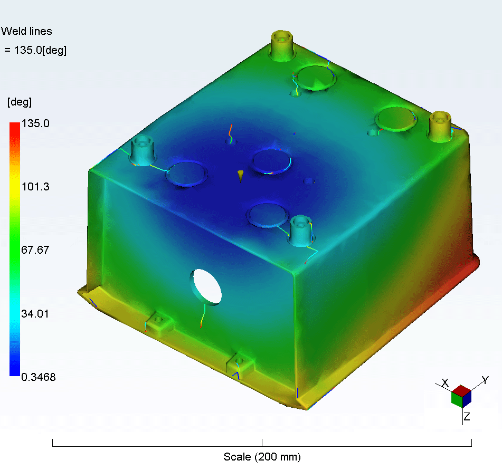
Task: Select the Y axis label on triad
Action: click(x=485, y=380)
